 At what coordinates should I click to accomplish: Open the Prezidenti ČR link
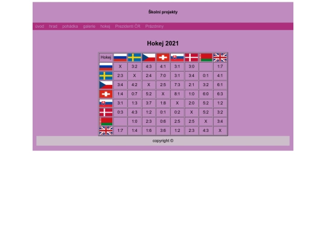(x=127, y=27)
